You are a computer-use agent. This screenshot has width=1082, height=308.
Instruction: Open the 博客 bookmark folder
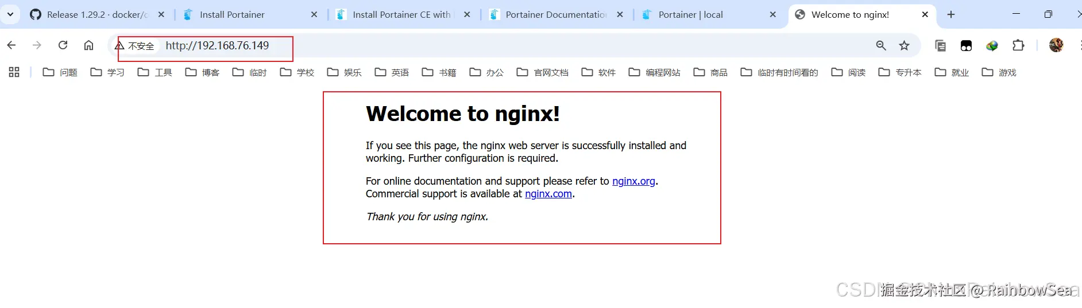[202, 72]
